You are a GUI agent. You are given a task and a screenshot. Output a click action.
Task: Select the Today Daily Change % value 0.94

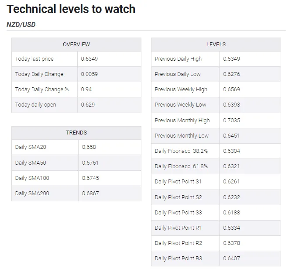pyautogui.click(x=86, y=90)
